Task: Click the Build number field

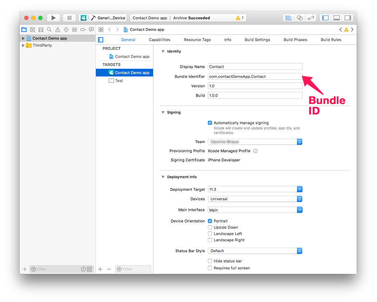Action: point(255,95)
